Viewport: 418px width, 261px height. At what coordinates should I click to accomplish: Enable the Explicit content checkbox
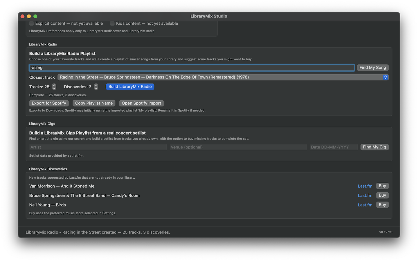coord(32,23)
